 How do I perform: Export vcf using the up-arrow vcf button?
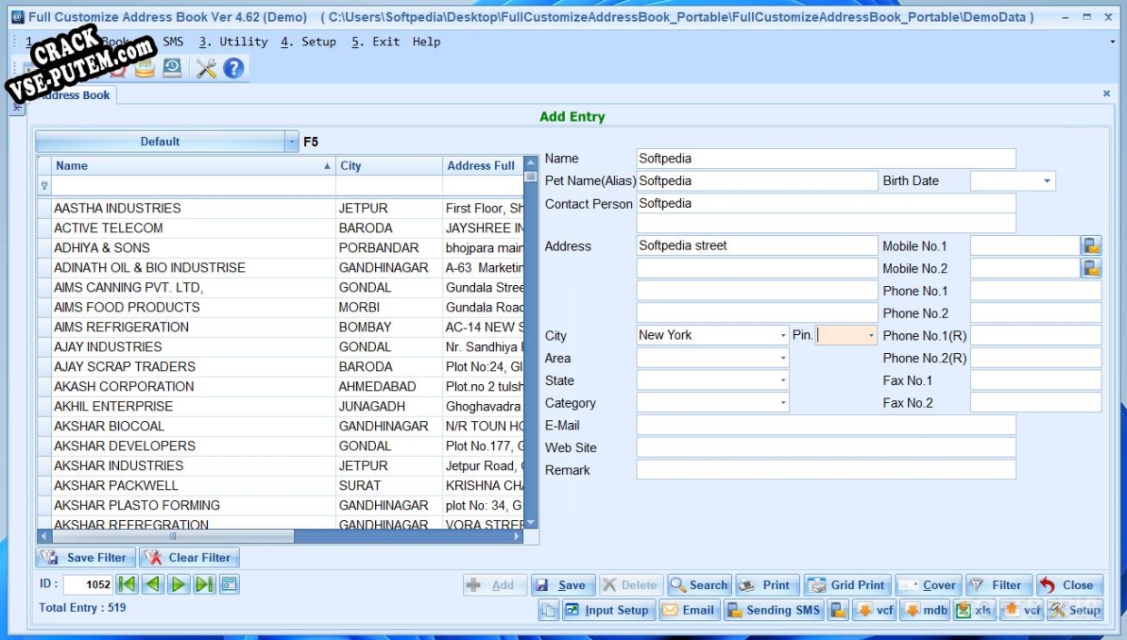coord(1022,611)
